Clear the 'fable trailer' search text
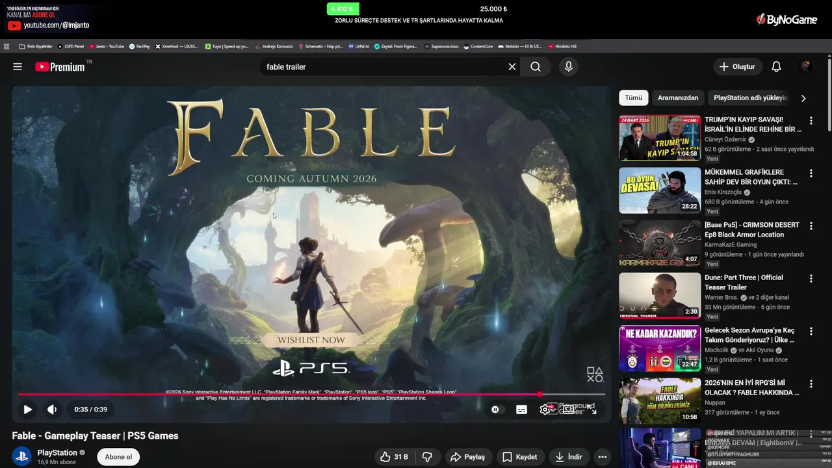The height and width of the screenshot is (468, 832). (512, 67)
